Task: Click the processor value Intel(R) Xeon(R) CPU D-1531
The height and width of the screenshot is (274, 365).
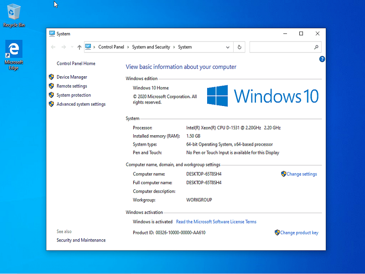Action: tap(233, 128)
